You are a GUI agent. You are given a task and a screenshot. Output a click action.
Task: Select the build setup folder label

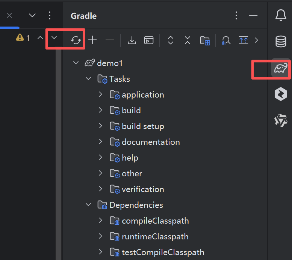(x=143, y=126)
